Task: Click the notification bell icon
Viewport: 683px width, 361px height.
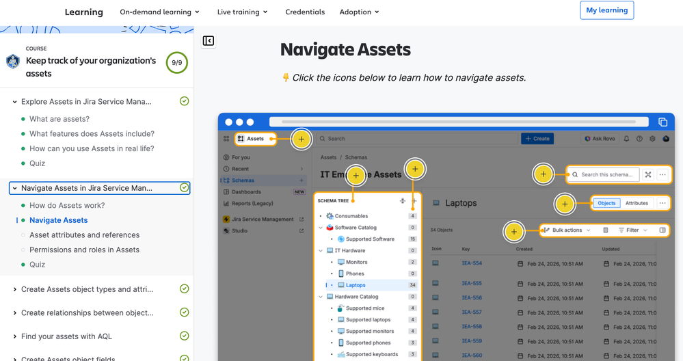Action: (x=626, y=139)
